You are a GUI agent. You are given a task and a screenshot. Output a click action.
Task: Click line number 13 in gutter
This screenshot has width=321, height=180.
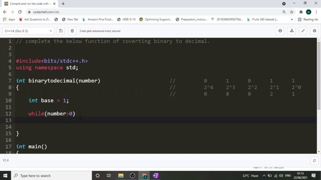(8, 120)
